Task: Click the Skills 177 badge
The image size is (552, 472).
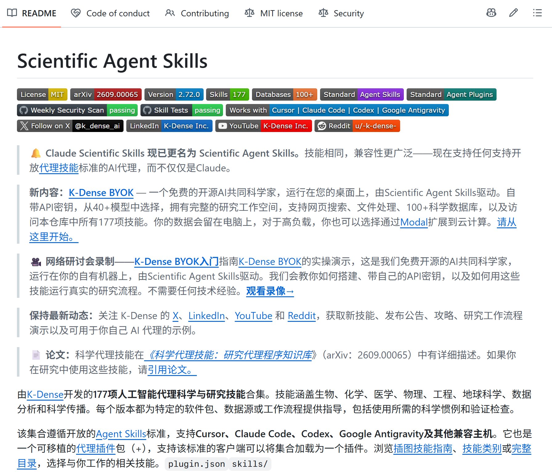Action: tap(228, 94)
